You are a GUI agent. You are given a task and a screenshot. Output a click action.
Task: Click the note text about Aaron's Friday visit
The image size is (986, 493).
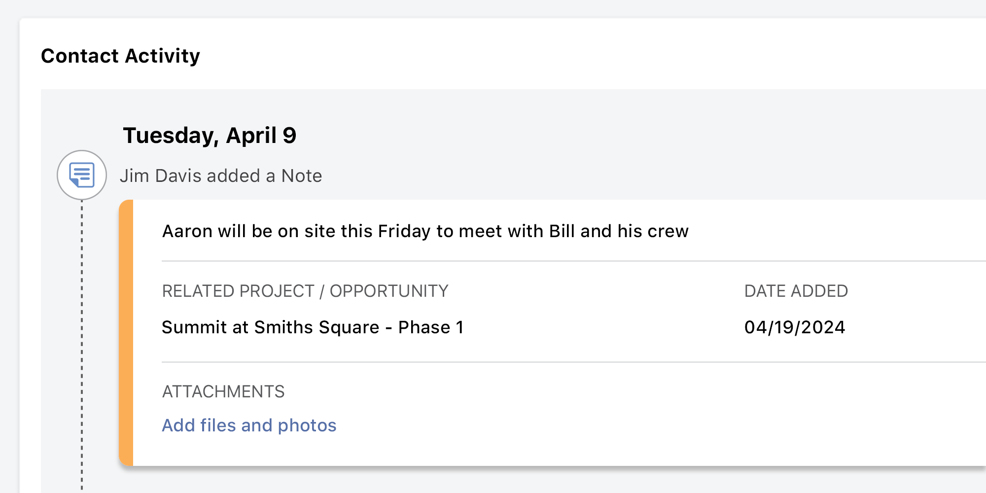(426, 231)
